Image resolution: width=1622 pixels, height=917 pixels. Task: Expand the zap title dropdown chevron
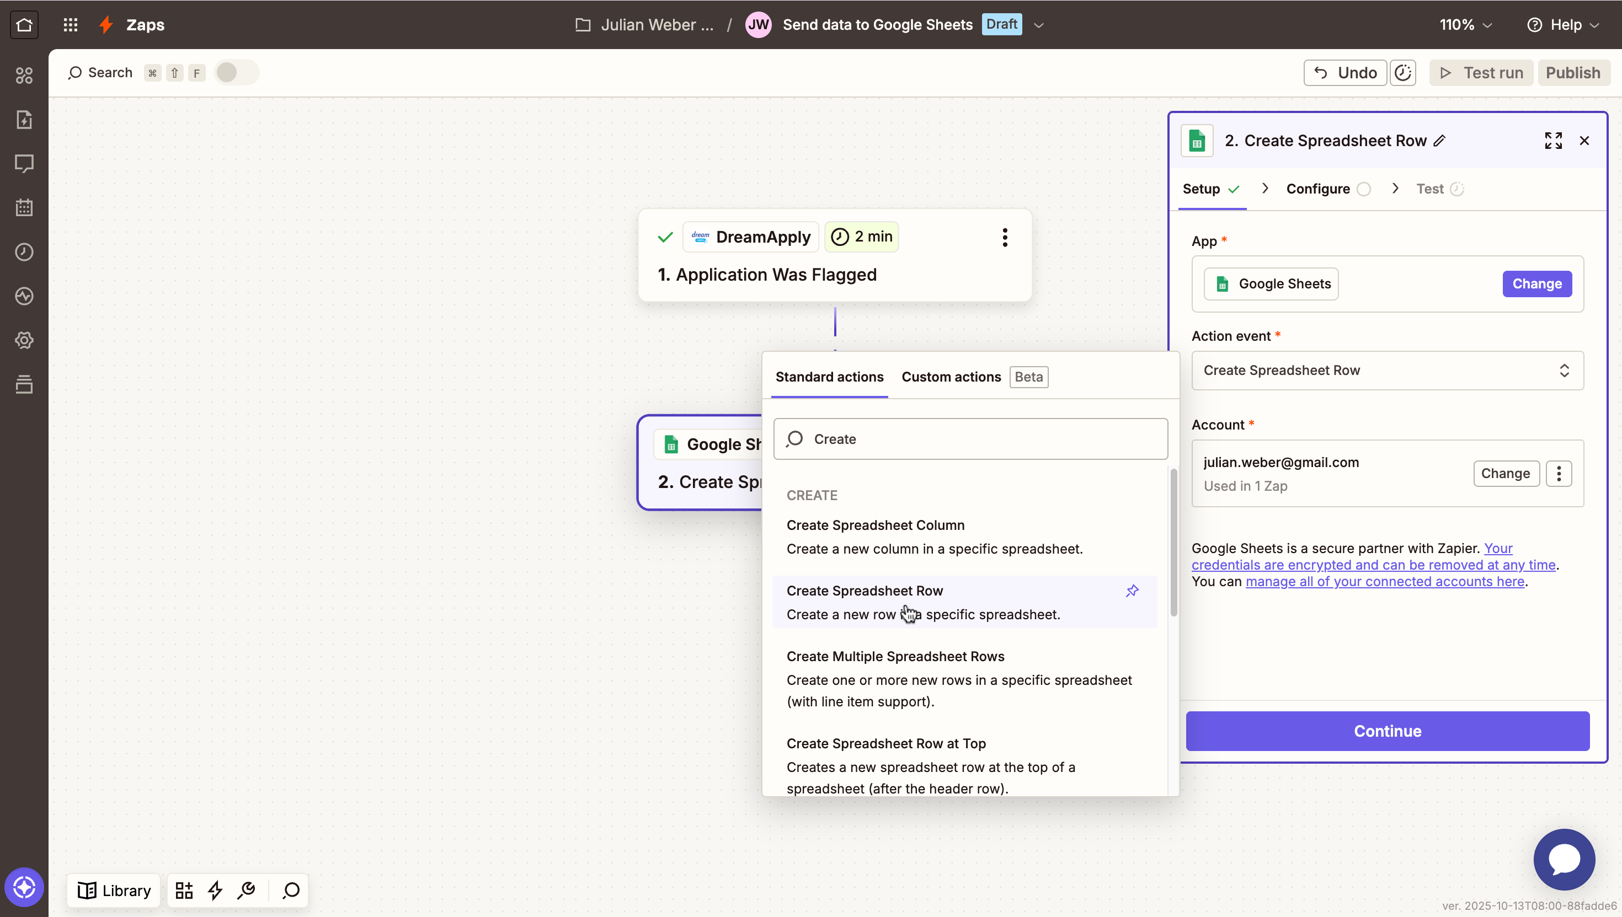coord(1039,25)
